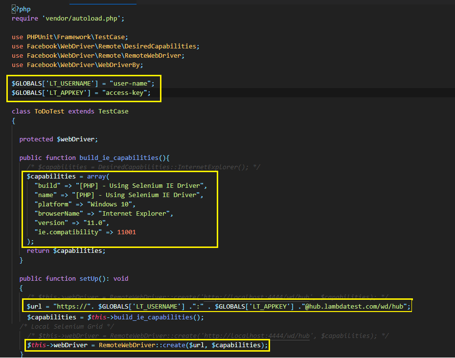Click the "build" array key
This screenshot has height=358, width=455.
click(x=45, y=186)
